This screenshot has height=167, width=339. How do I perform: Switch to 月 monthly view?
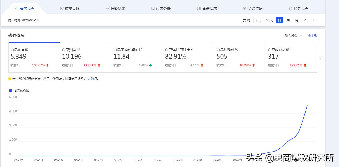[296, 20]
